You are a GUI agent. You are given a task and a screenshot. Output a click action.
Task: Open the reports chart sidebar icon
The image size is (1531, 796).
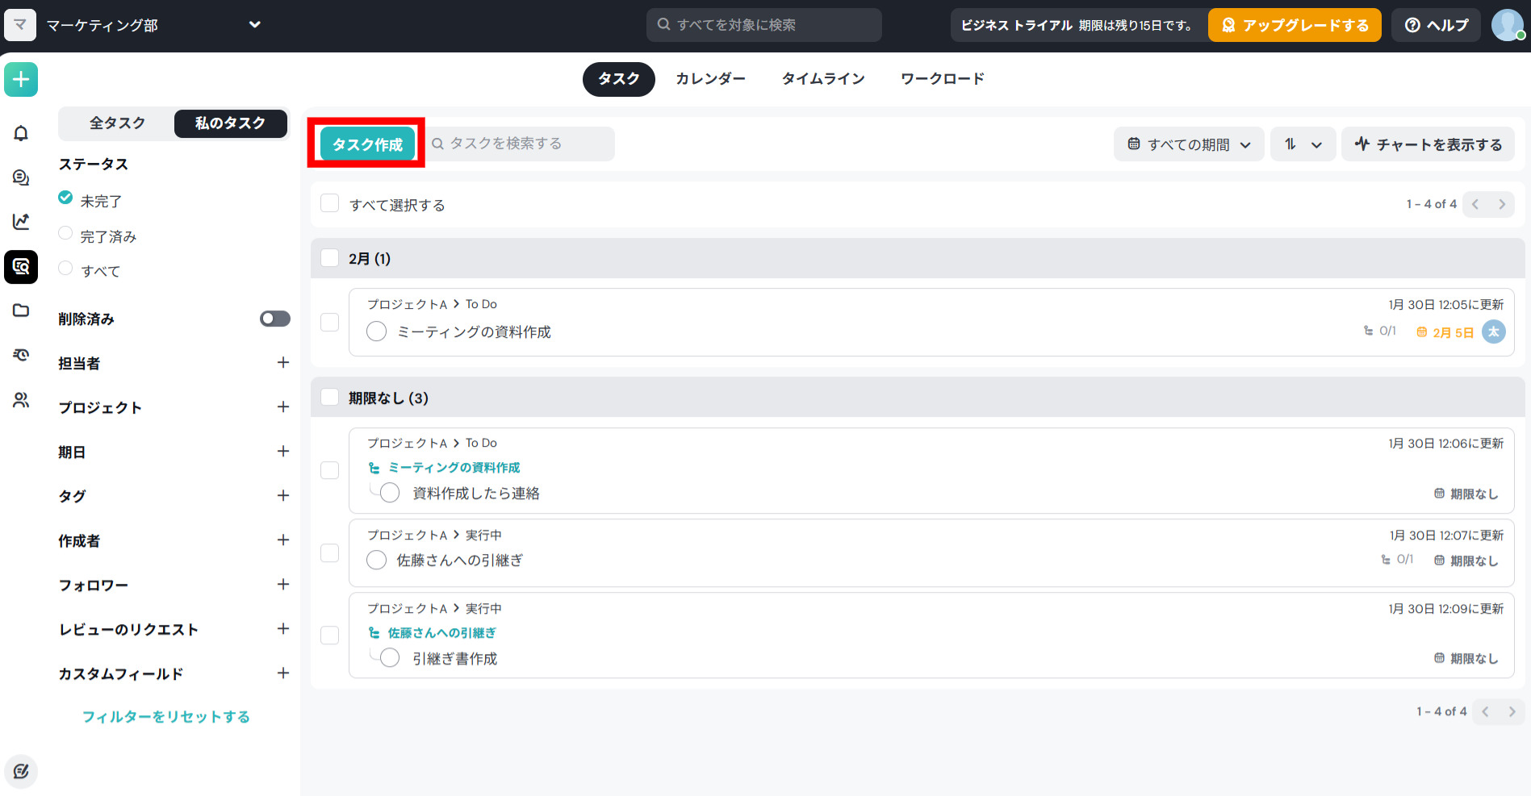(x=21, y=221)
